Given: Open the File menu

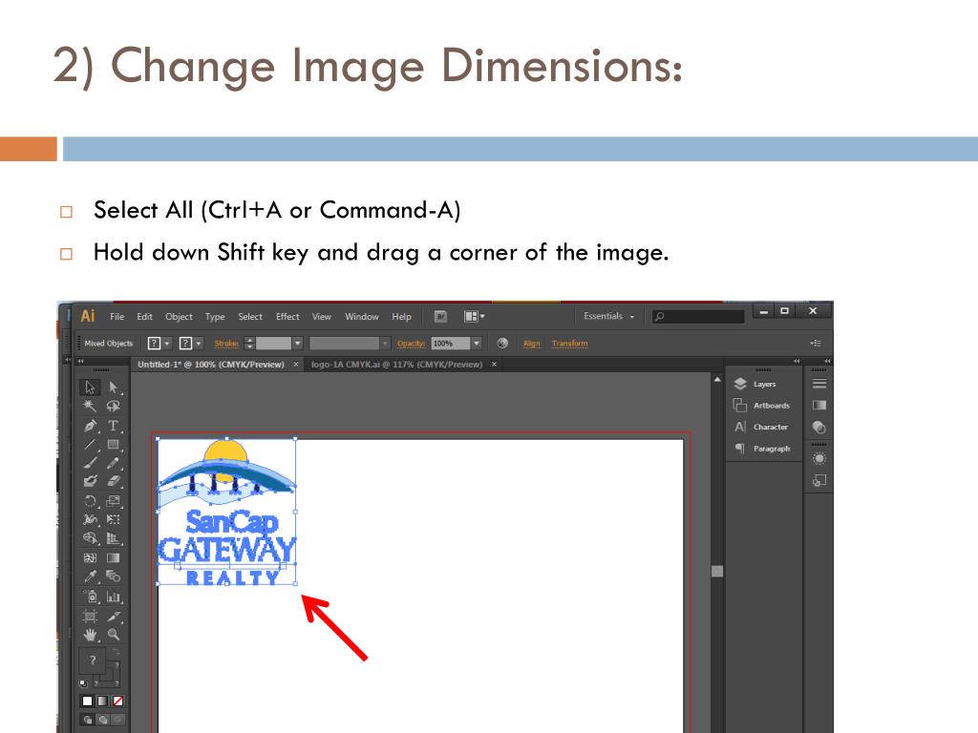Looking at the screenshot, I should click(117, 317).
